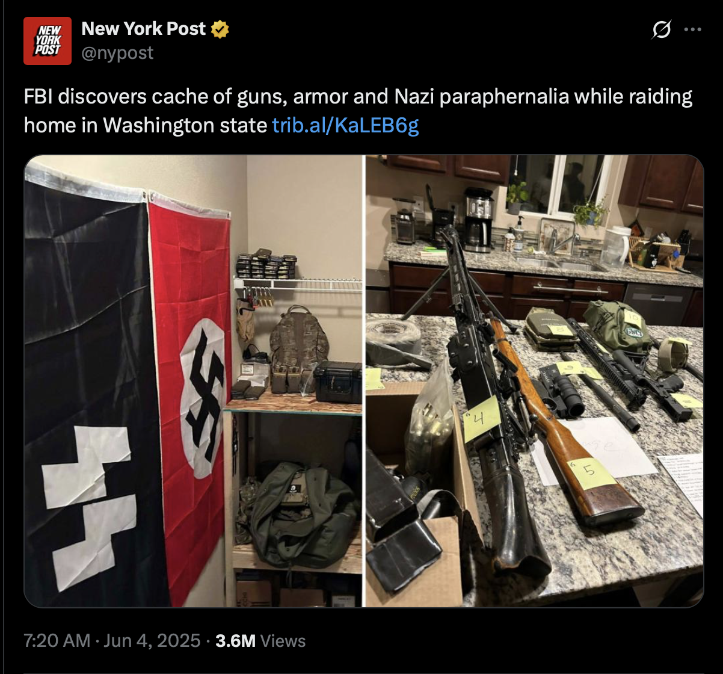
Task: Follow the trib.al/KaLEB6g article link
Action: [x=345, y=125]
